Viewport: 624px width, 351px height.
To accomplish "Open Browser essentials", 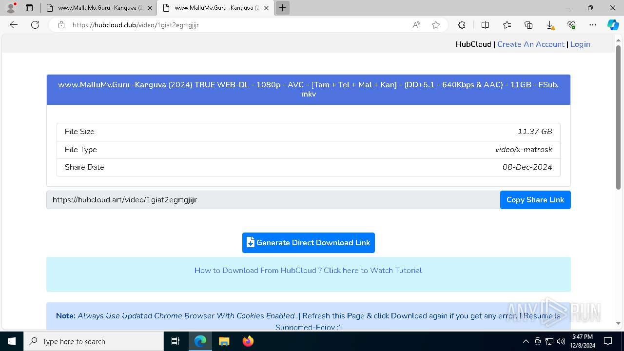I will pyautogui.click(x=571, y=25).
